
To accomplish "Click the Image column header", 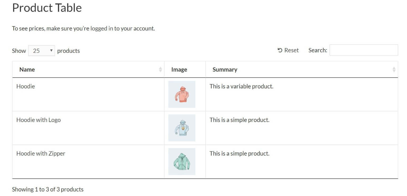I will tap(179, 69).
